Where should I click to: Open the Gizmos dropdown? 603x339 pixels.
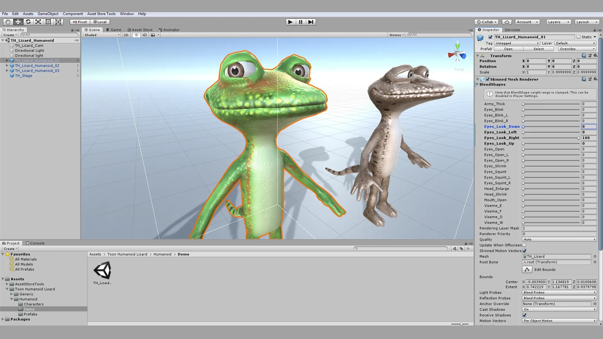(396, 35)
